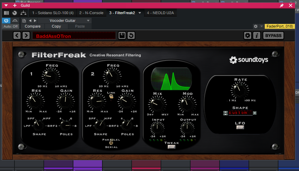The height and width of the screenshot is (171, 299).
Task: Open the Vocoder Guitar preset dropdown
Action: pos(65,20)
